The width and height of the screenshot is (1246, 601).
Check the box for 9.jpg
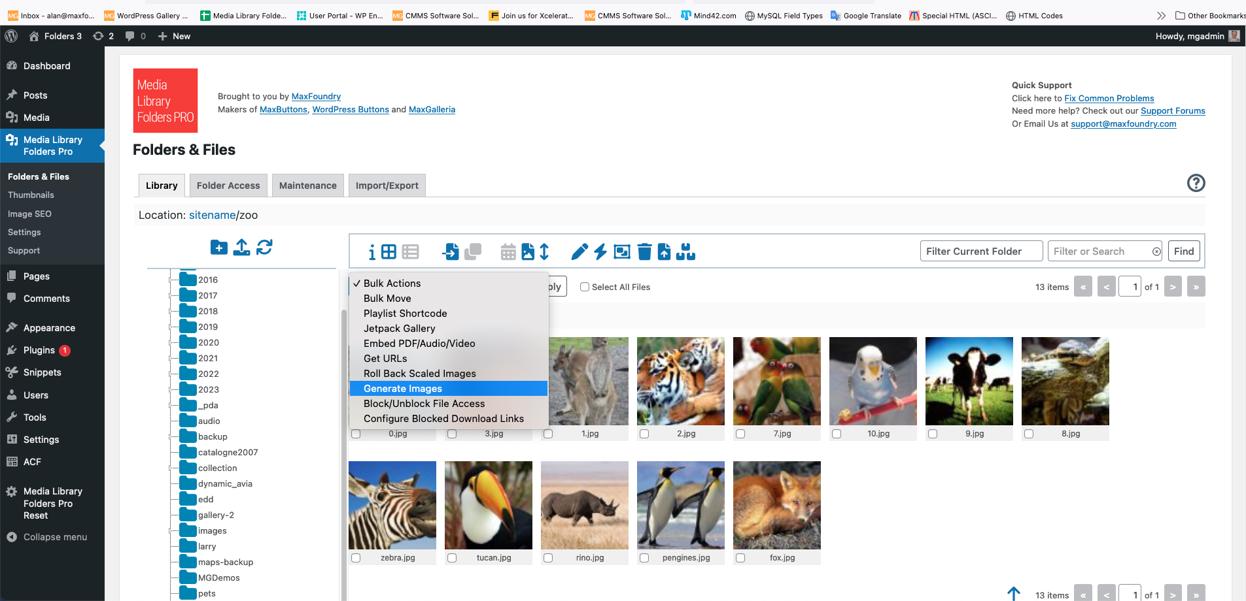click(933, 434)
